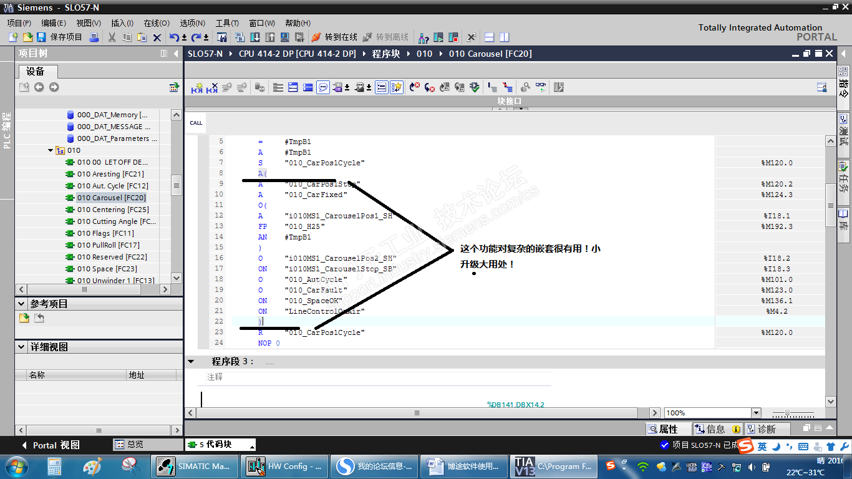Click the volume icon in system tray
Viewport: 852px width, 479px height.
[x=752, y=467]
